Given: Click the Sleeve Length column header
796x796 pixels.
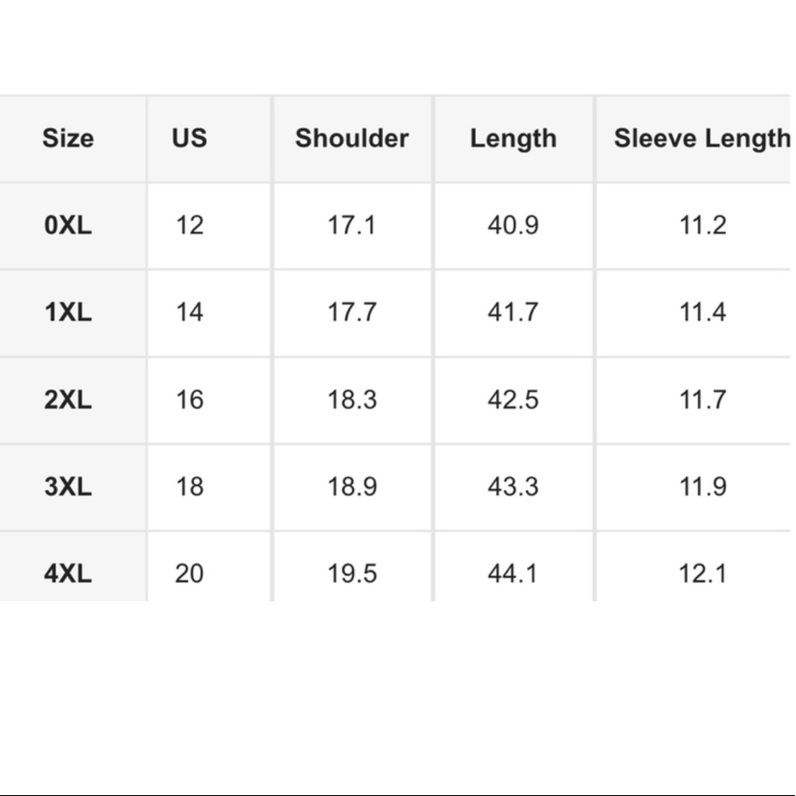Looking at the screenshot, I should point(701,139).
